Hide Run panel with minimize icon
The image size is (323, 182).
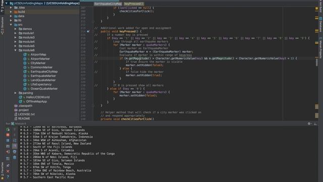[x=315, y=123]
